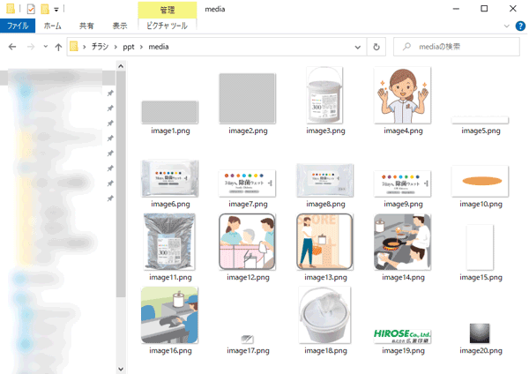Open the recent locations dropdown arrow
The width and height of the screenshot is (529, 374).
pos(44,47)
